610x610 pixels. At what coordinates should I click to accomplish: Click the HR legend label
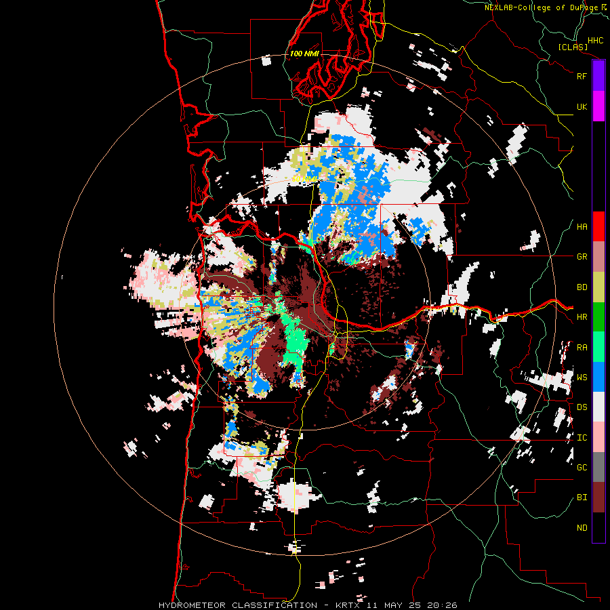582,317
